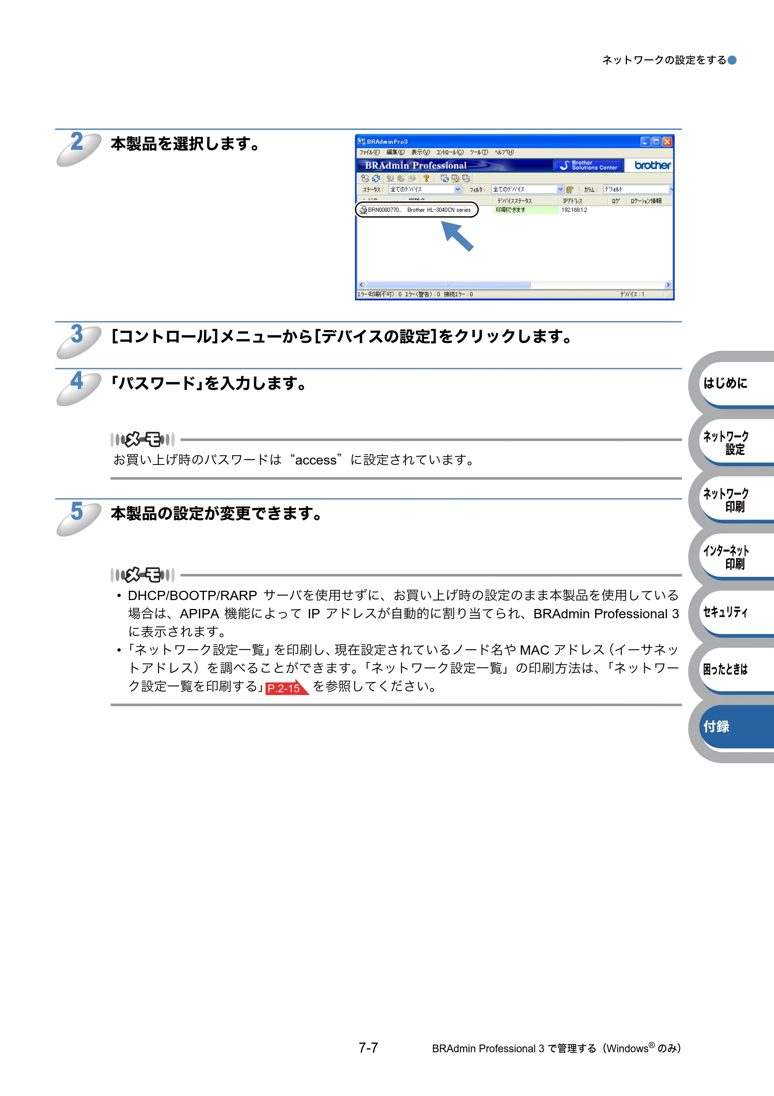Image resolution: width=774 pixels, height=1096 pixels.
Task: Click the 192.168.1.2 IP address cell
Action: pyautogui.click(x=575, y=209)
